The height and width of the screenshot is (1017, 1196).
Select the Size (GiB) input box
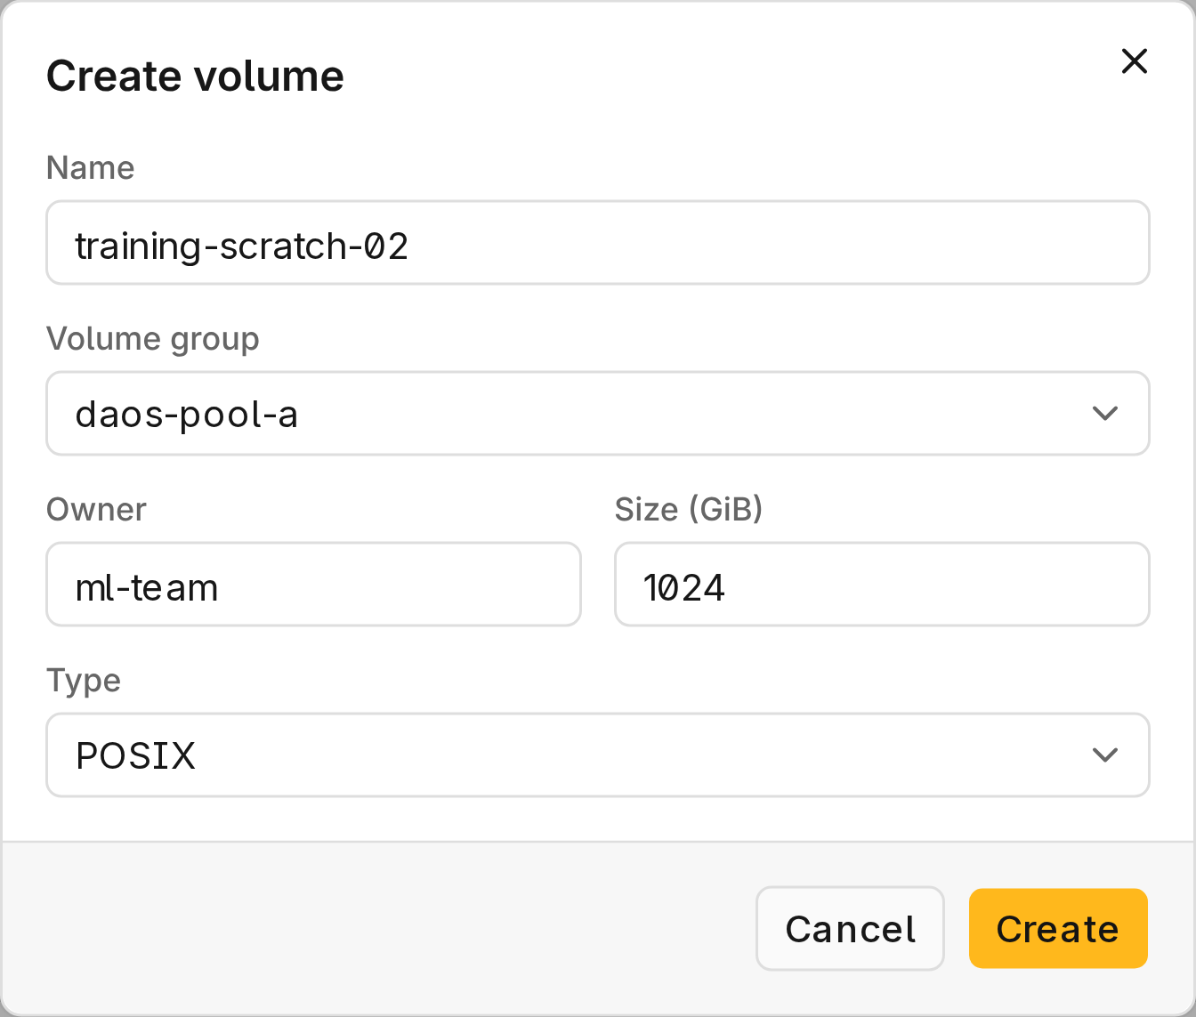pyautogui.click(x=882, y=585)
